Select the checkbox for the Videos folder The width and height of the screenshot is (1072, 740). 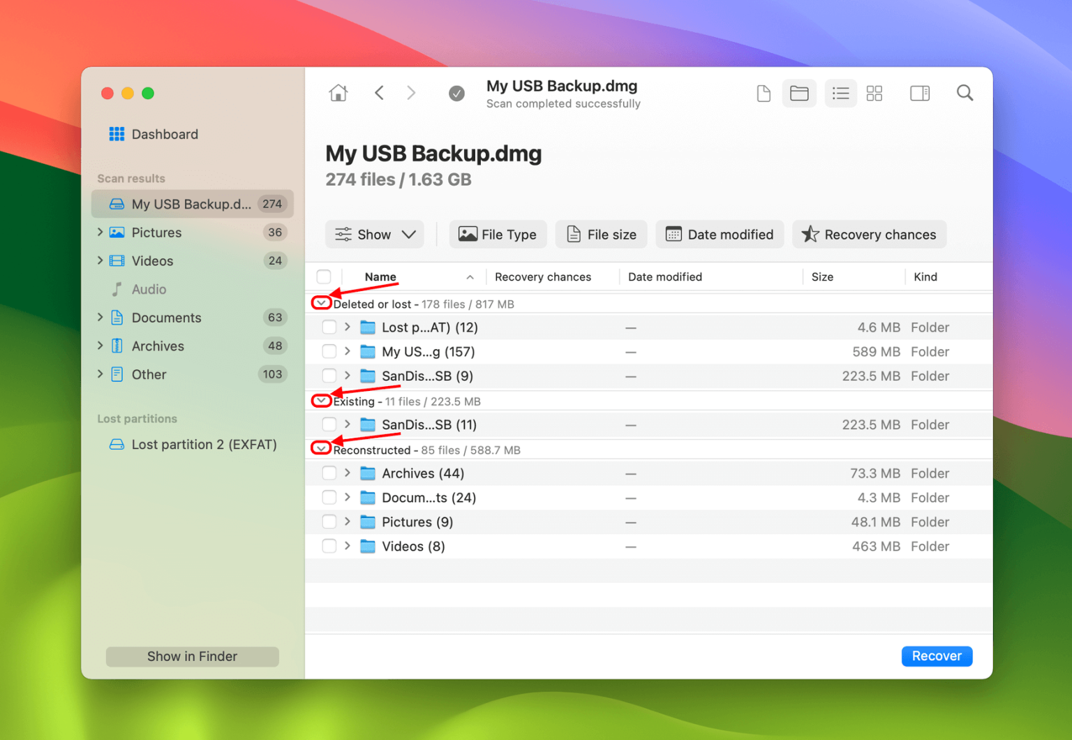click(x=329, y=546)
